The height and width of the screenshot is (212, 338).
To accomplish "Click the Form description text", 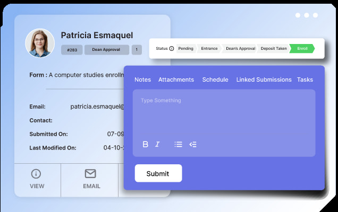I will (87, 75).
